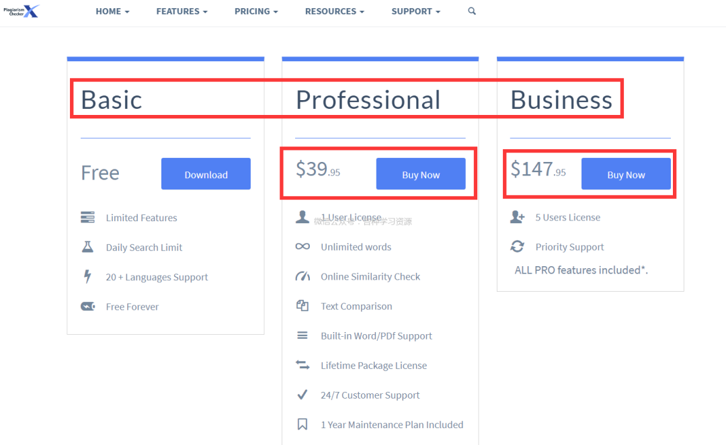Expand the FEATURES dropdown menu
The height and width of the screenshot is (445, 726).
click(x=182, y=11)
